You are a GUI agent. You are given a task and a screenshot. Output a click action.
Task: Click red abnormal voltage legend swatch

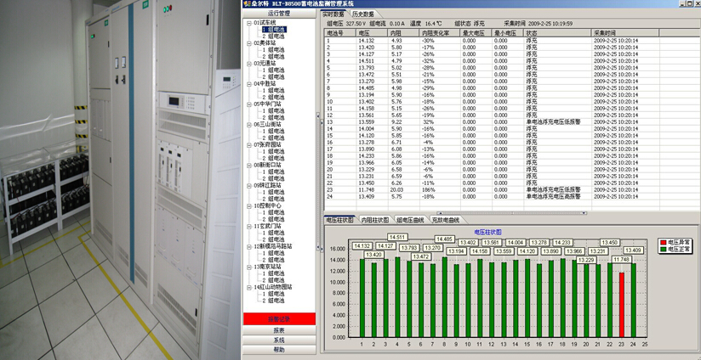click(x=663, y=242)
